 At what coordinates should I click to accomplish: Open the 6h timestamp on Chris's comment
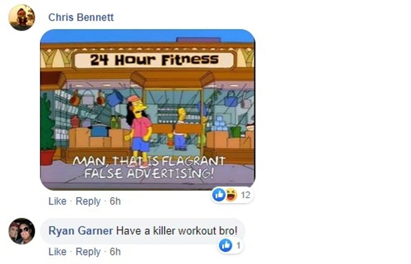pos(115,201)
